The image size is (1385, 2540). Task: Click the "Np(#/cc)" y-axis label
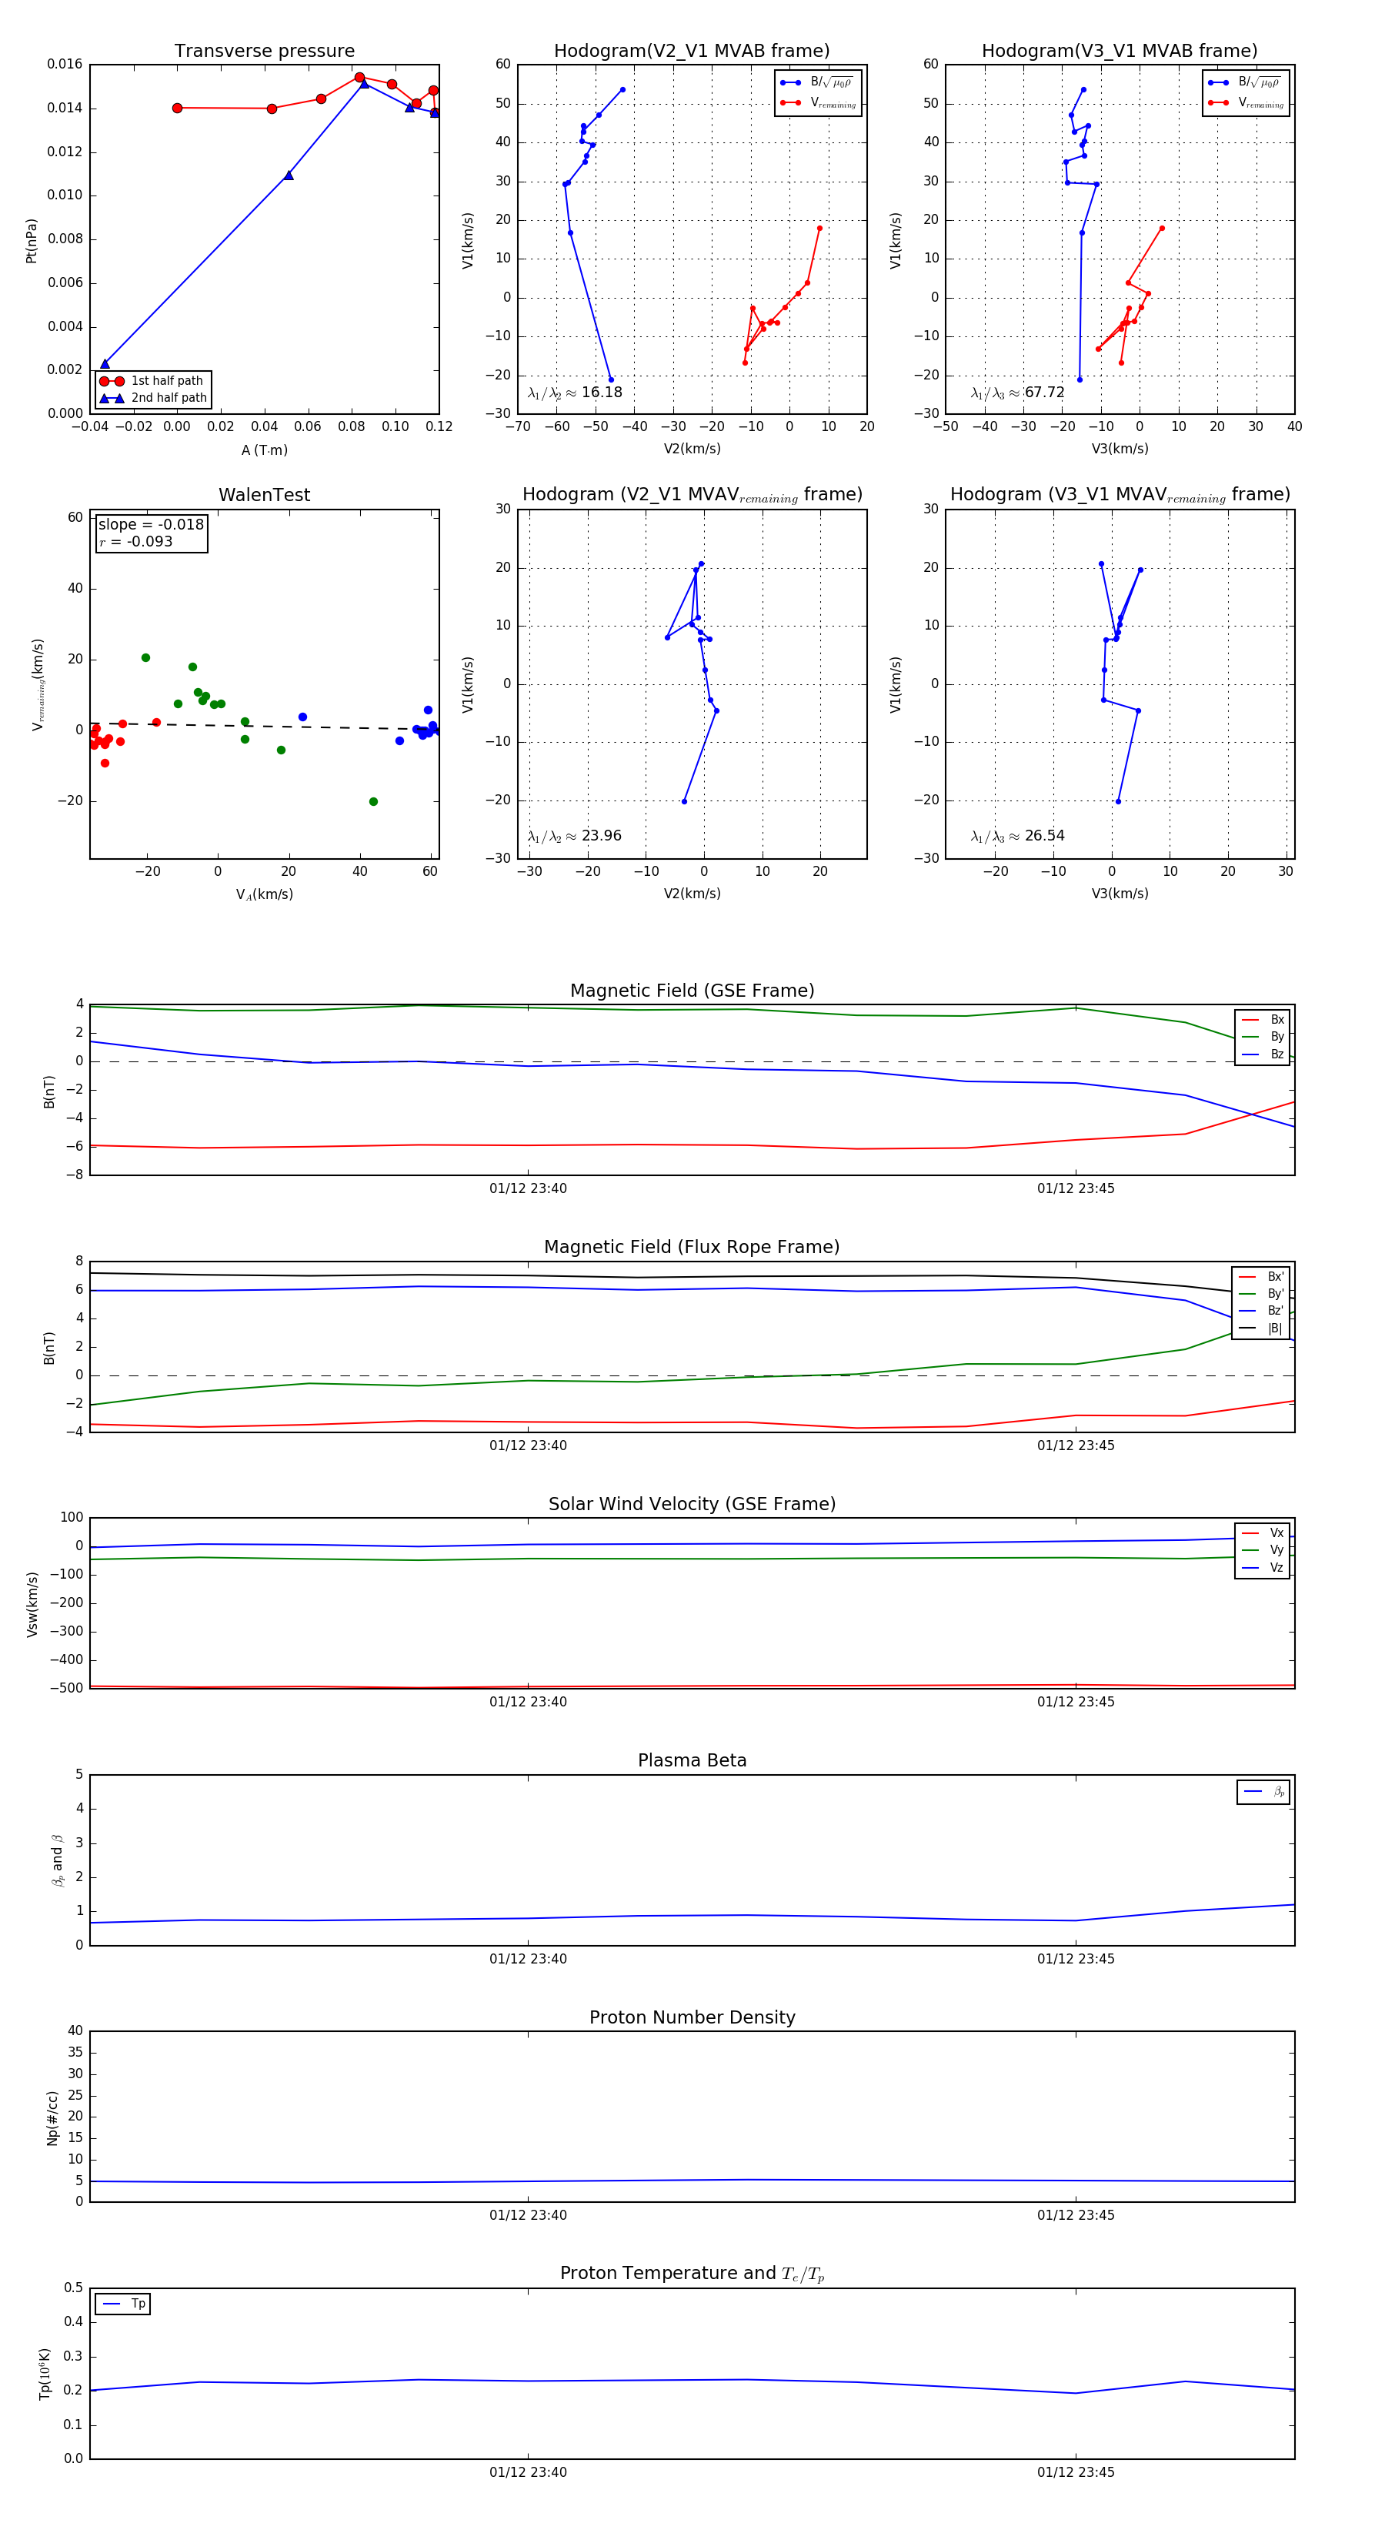52,2118
